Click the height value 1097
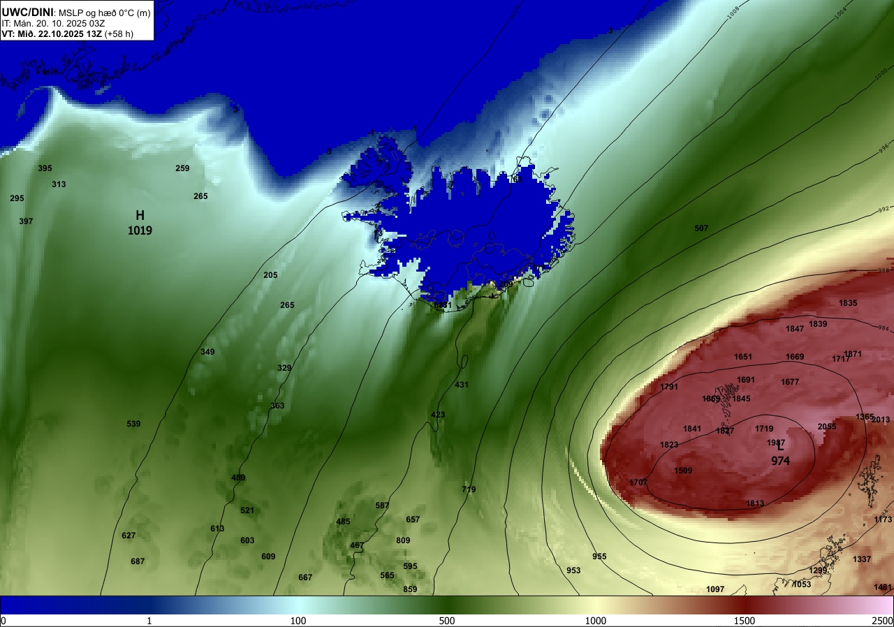Viewport: 894px width, 627px height. (715, 589)
